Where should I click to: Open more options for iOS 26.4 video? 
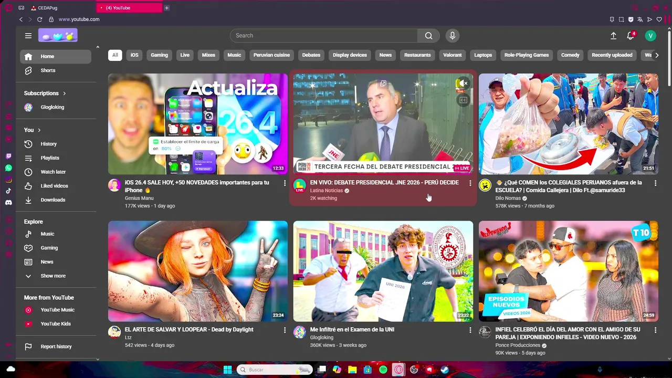(285, 183)
